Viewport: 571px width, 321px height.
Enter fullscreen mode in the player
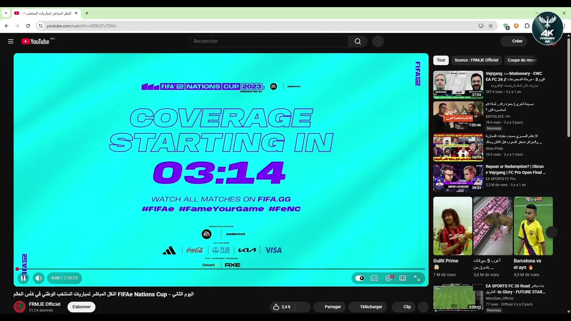click(417, 278)
